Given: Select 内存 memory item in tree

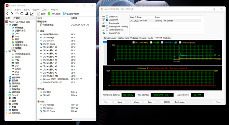Looking at the screenshot, I should coord(15,63).
